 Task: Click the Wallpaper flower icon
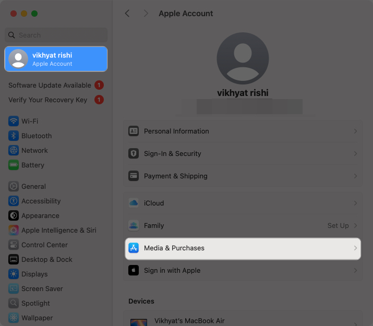click(14, 318)
